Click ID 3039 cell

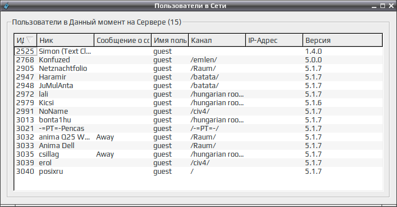pyautogui.click(x=25, y=163)
